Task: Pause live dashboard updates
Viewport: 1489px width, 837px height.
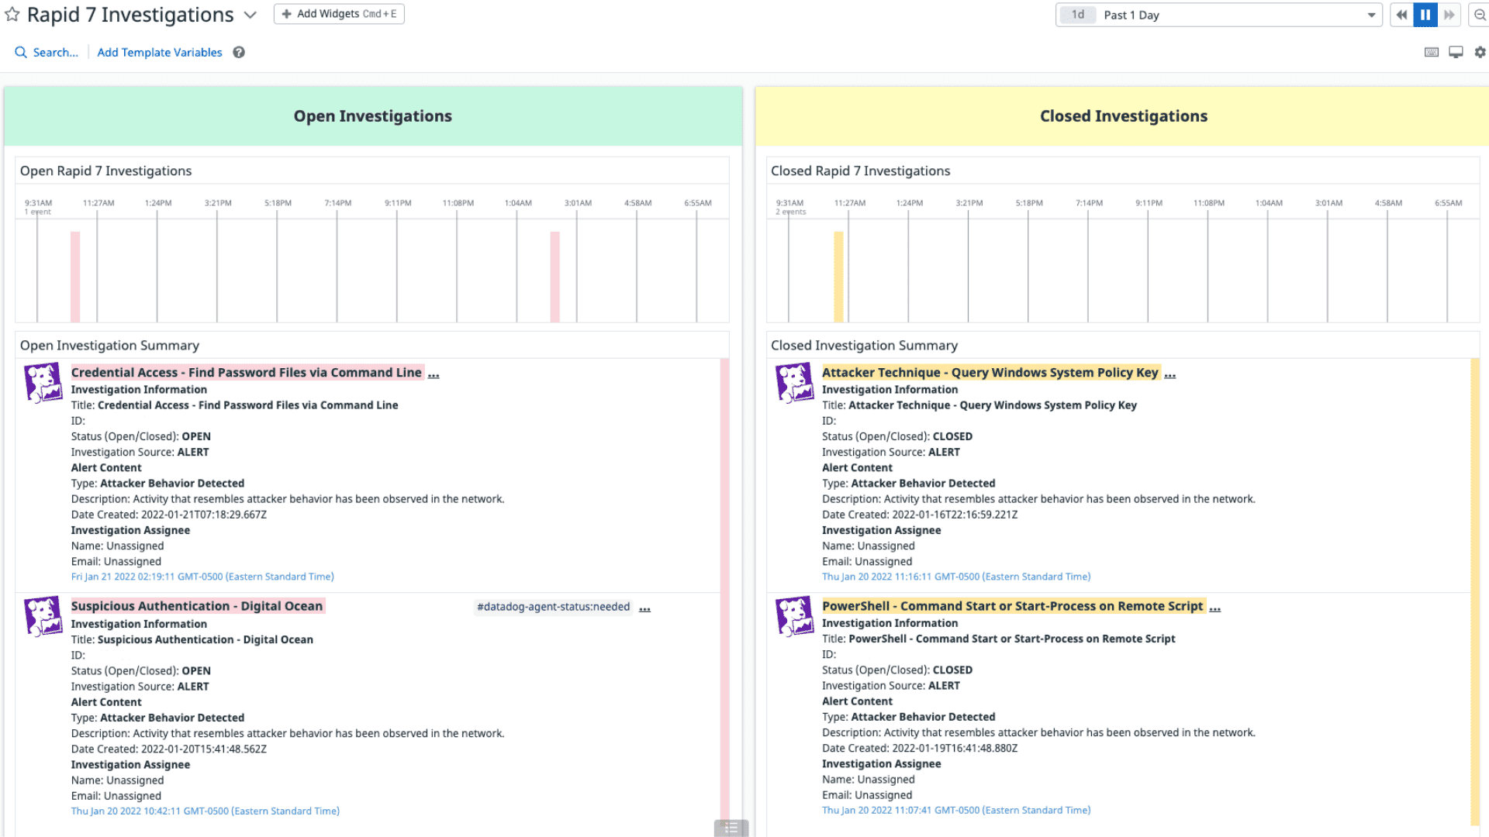Action: (1425, 15)
